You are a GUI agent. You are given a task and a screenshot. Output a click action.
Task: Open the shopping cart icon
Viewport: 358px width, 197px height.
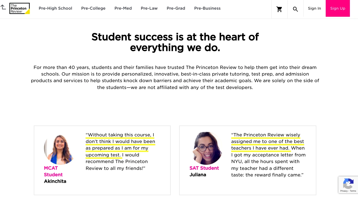coord(279,9)
